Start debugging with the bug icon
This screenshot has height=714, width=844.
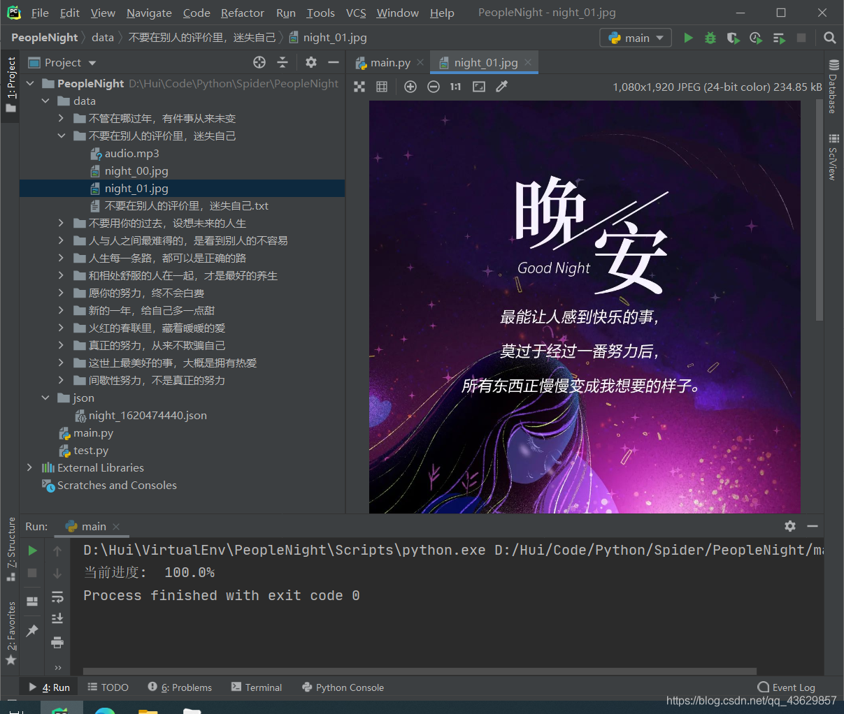coord(710,38)
